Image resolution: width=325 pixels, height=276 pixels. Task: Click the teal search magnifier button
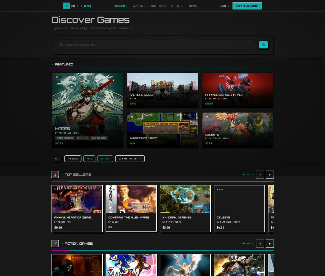pos(263,45)
